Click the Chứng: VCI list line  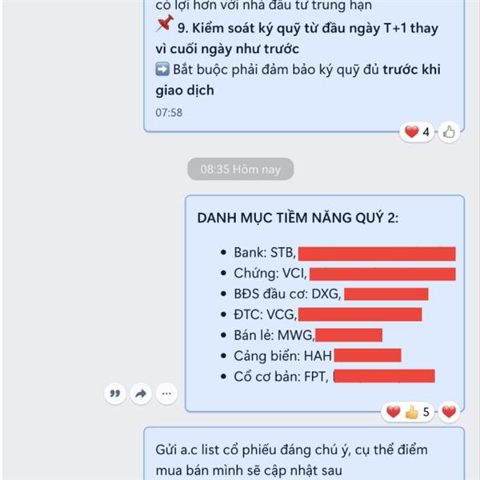(x=338, y=274)
